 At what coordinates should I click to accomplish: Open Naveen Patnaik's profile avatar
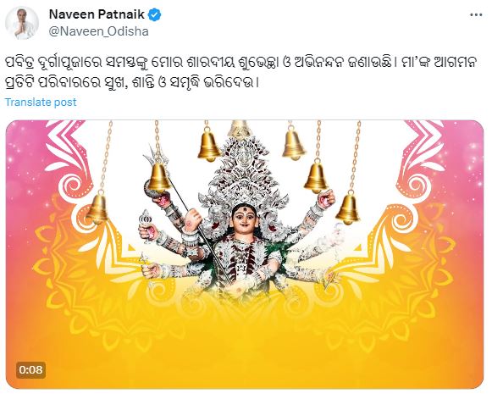[x=22, y=23]
